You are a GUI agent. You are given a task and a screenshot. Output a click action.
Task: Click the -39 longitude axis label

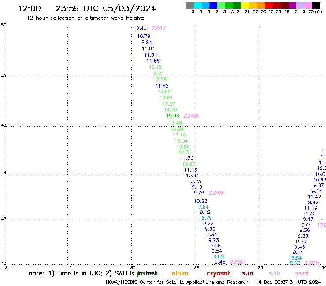click(x=131, y=268)
